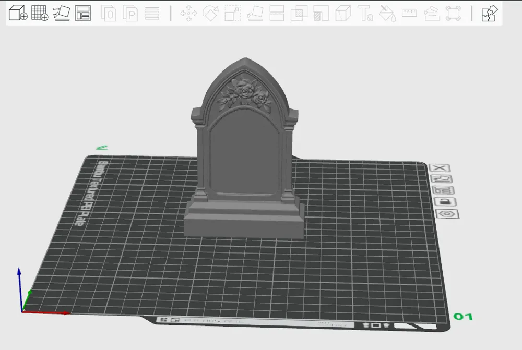The image size is (522, 350).
Task: Select the Scale tool
Action: point(232,14)
